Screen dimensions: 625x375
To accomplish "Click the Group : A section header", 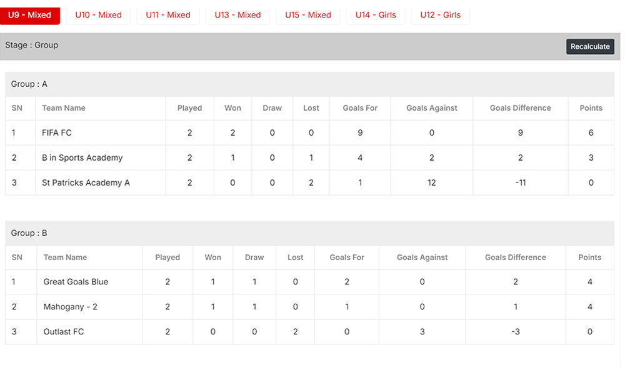I will click(x=29, y=84).
